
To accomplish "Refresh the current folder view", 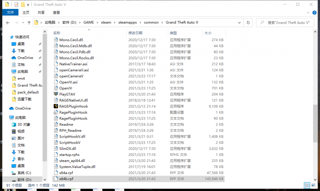I will (x=248, y=23).
